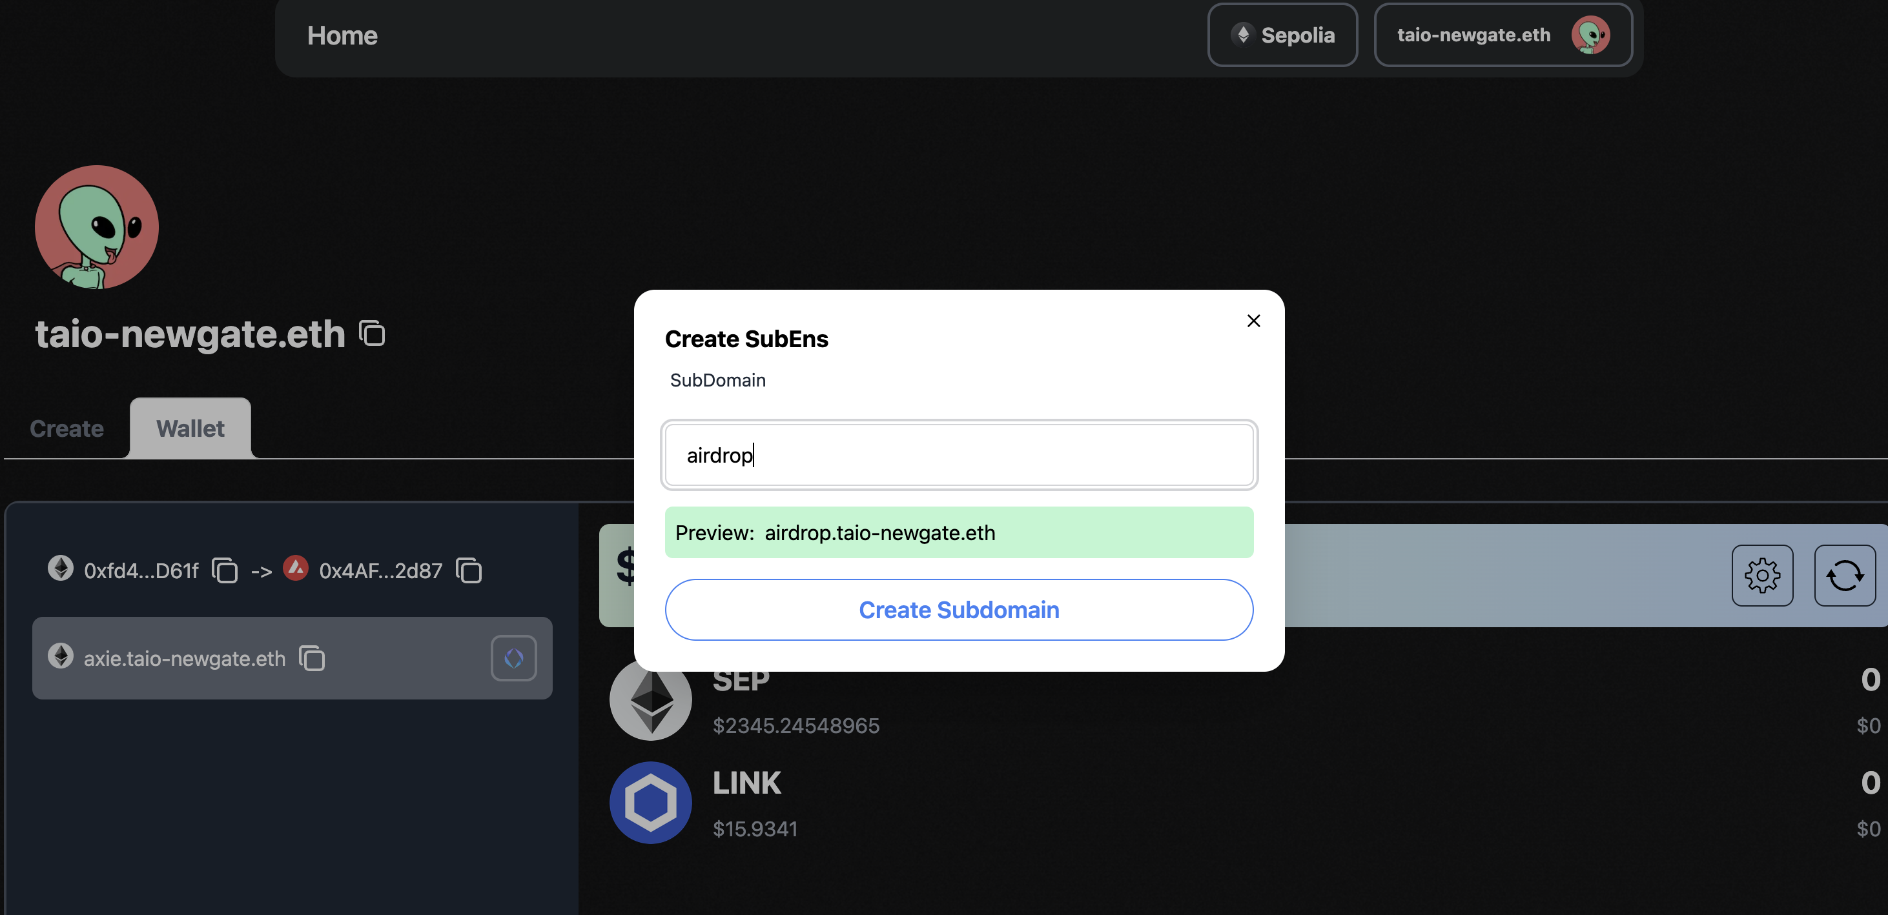The width and height of the screenshot is (1888, 915).
Task: Open the taio-newgate.eth account menu
Action: tap(1503, 35)
